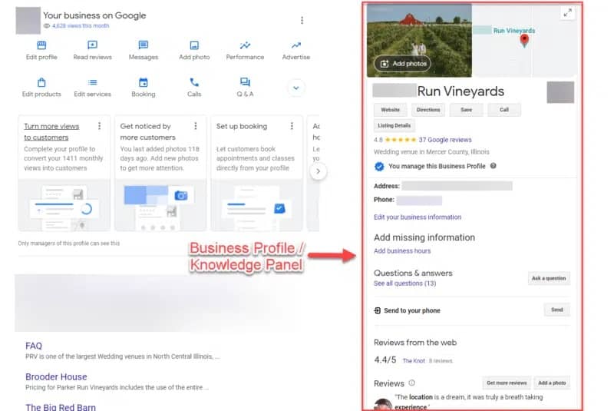Open the Performance shortcut
The image size is (614, 411).
[x=245, y=51]
